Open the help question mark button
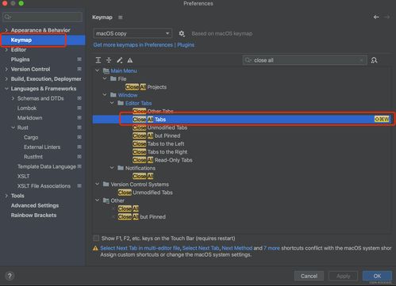 (x=10, y=276)
